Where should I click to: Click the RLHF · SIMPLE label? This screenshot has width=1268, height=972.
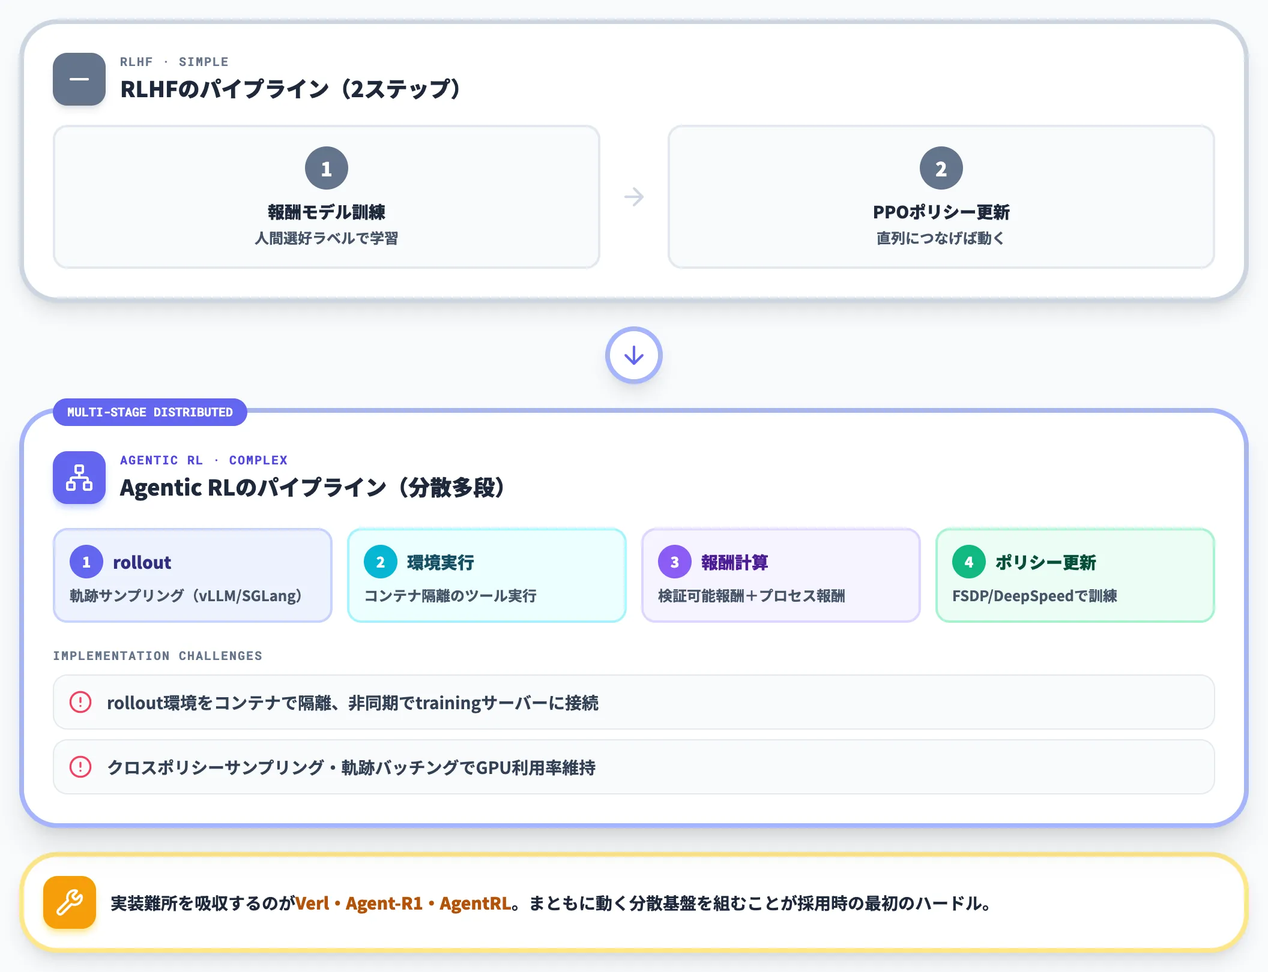point(174,62)
